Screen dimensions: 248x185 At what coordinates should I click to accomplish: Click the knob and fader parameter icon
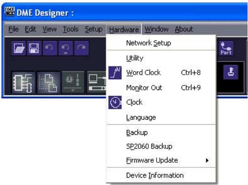click(x=73, y=82)
